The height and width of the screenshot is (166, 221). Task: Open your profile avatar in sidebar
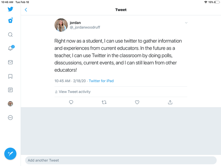coord(10,104)
